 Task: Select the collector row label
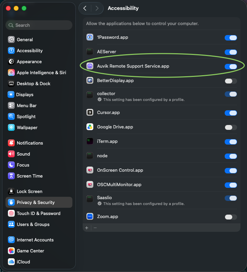[106, 93]
